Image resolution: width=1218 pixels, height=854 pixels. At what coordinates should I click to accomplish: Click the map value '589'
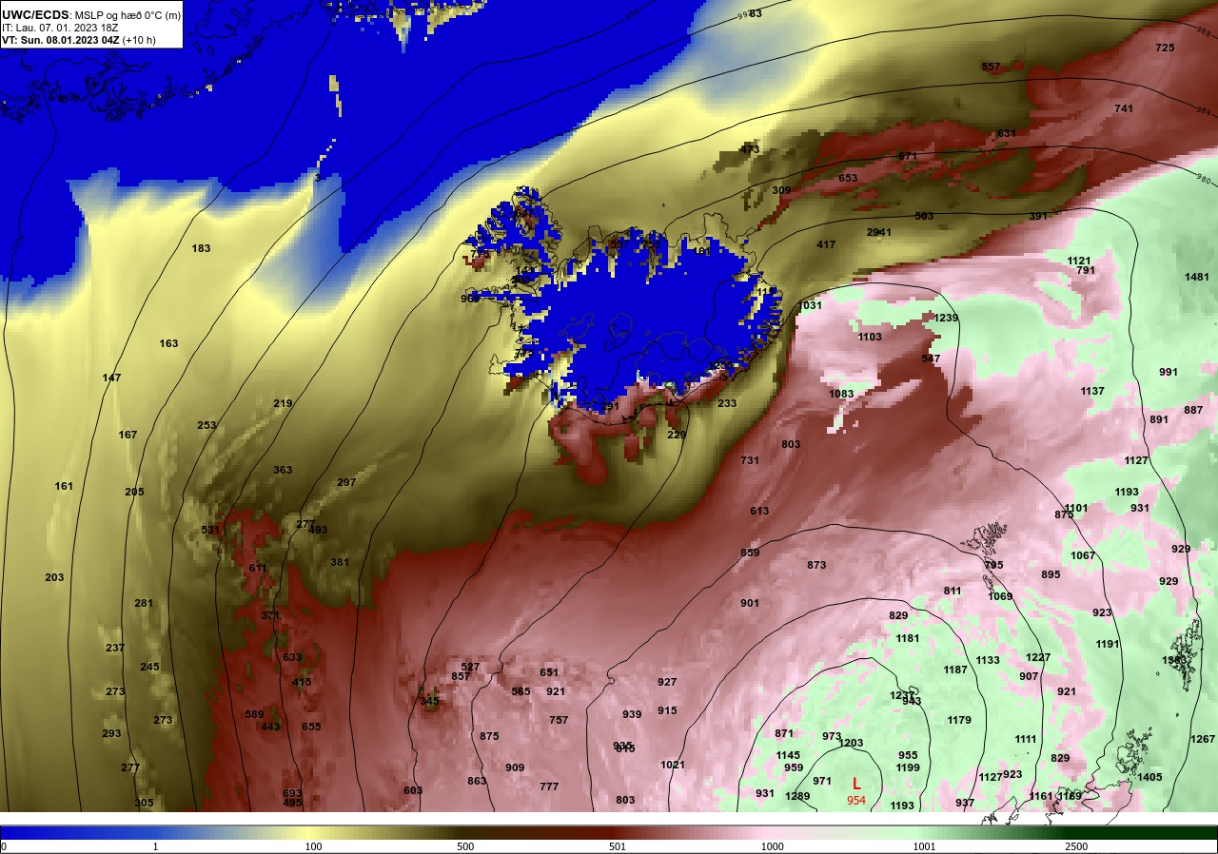pyautogui.click(x=254, y=714)
